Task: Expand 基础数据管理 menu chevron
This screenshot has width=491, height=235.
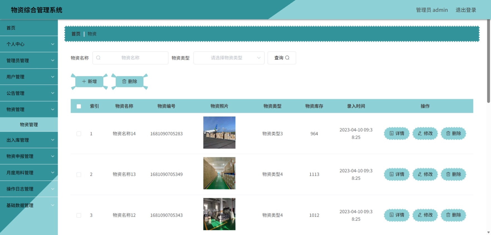Action: pyautogui.click(x=53, y=205)
